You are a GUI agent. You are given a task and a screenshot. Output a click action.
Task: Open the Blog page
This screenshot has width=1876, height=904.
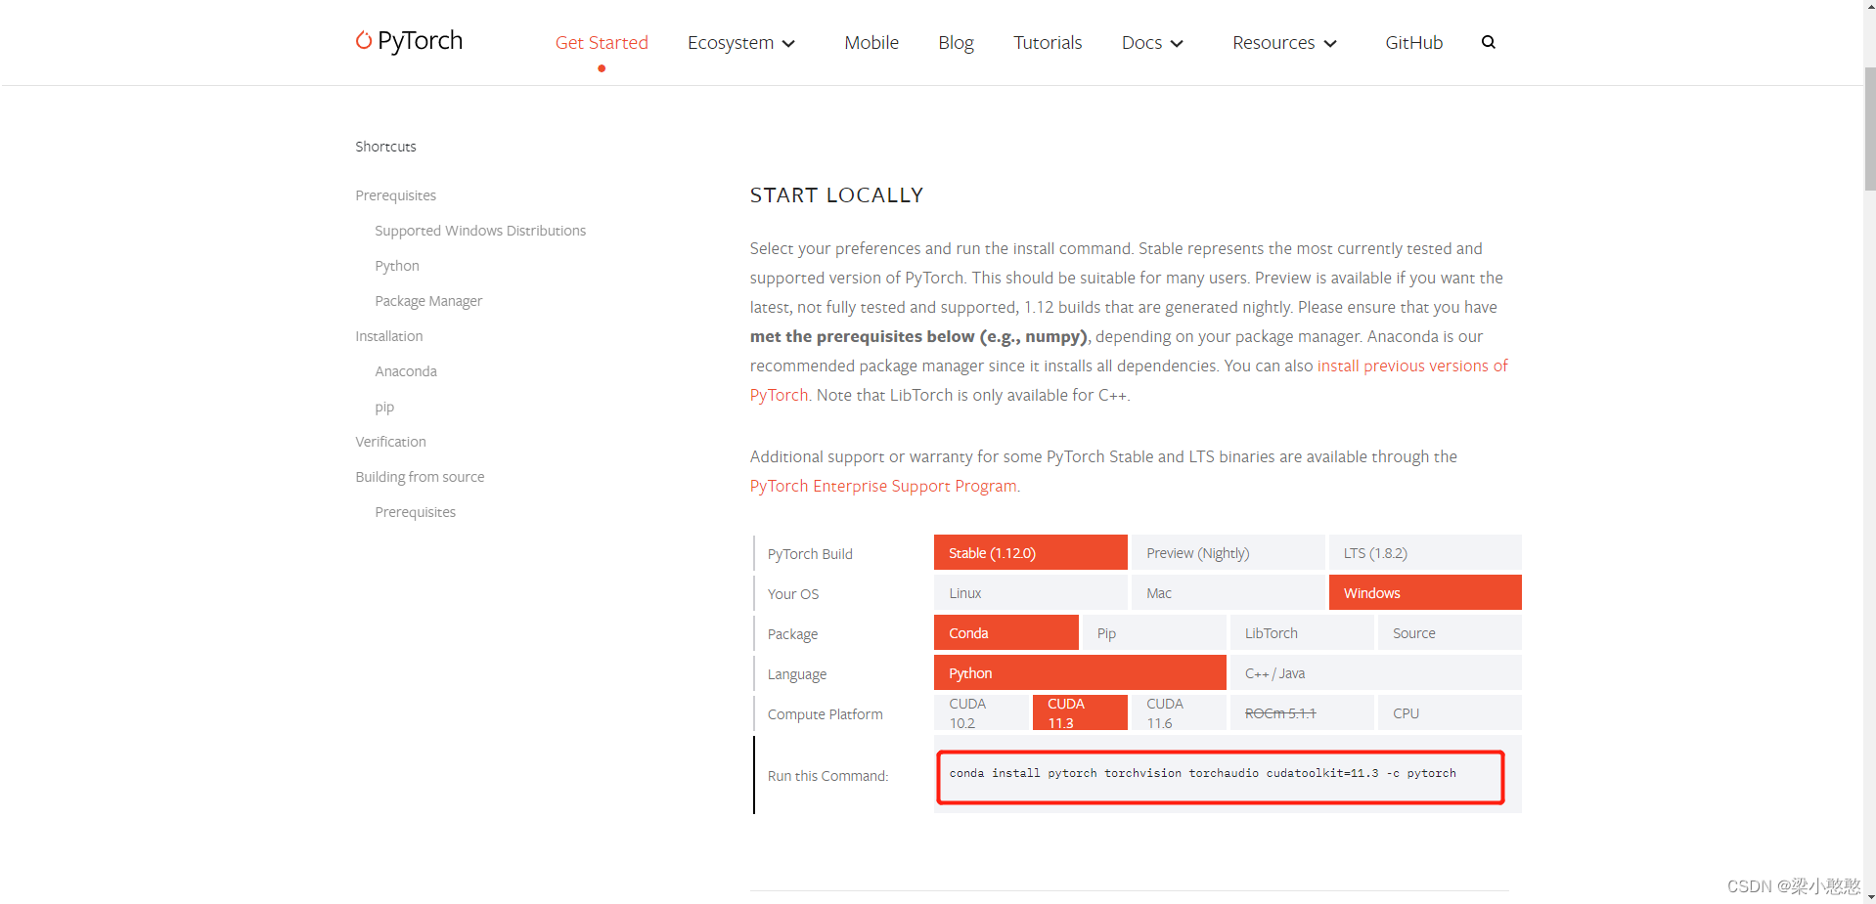click(x=956, y=43)
